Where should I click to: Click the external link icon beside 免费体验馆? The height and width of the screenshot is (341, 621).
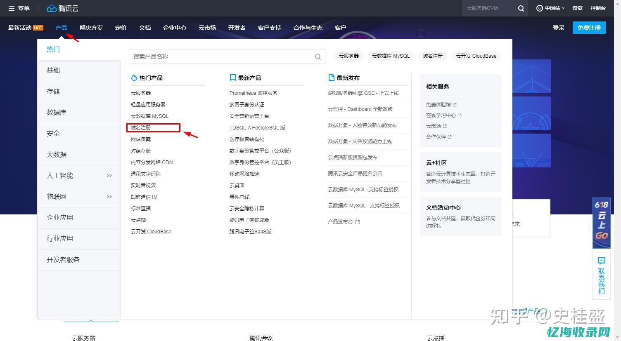455,105
